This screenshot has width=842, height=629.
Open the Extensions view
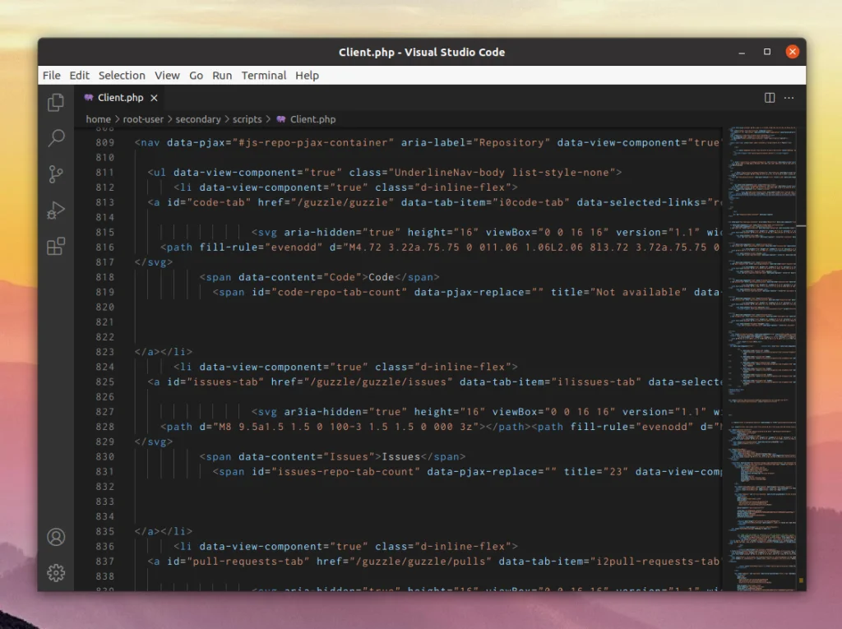tap(56, 247)
